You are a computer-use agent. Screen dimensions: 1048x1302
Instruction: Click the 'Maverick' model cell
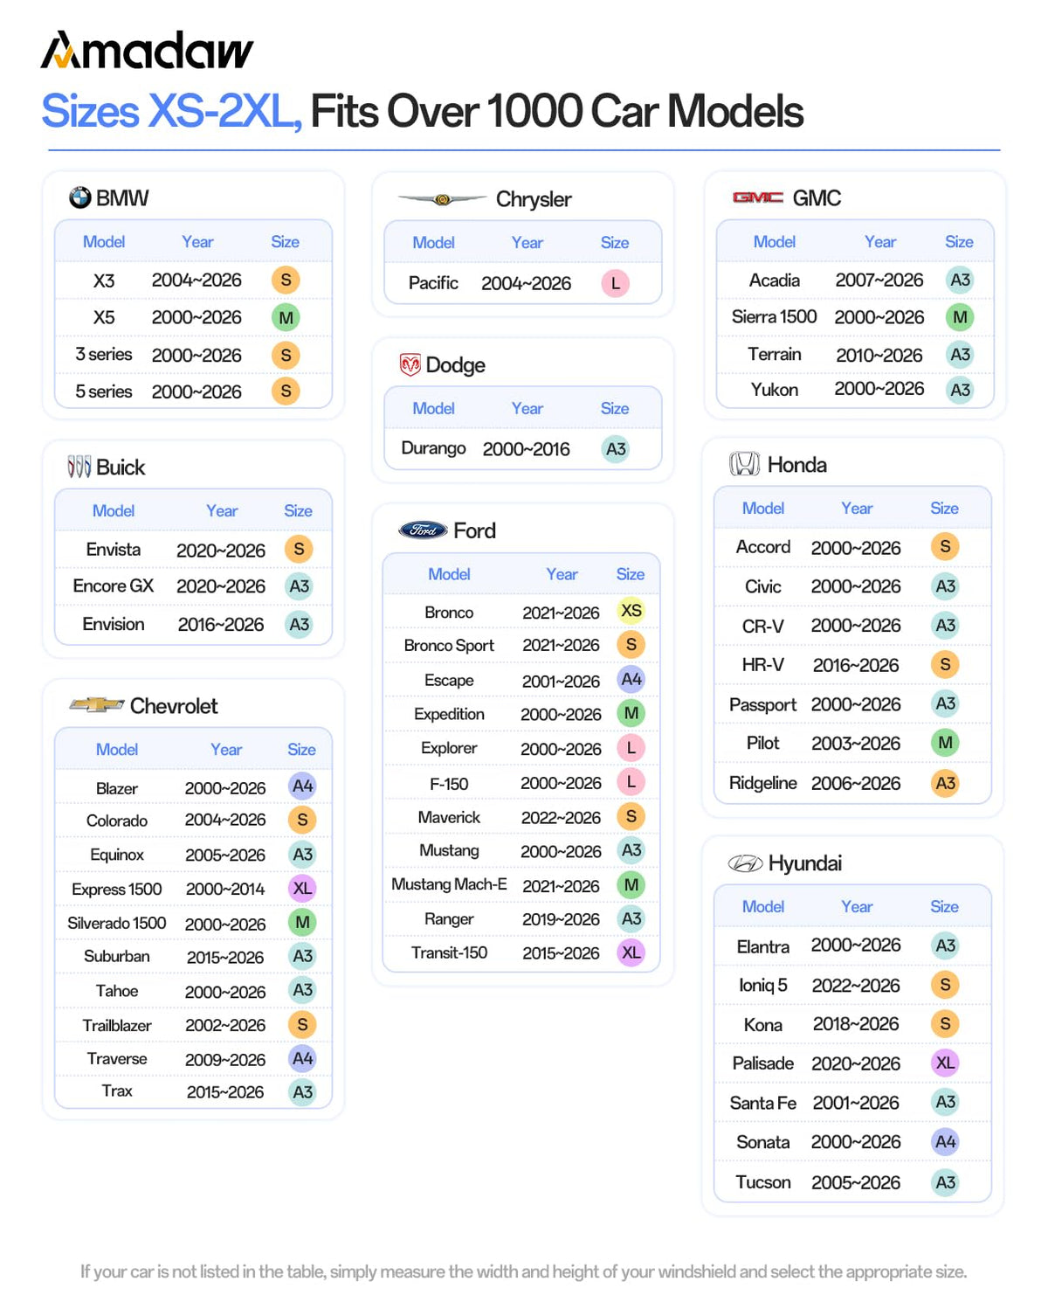(x=449, y=817)
